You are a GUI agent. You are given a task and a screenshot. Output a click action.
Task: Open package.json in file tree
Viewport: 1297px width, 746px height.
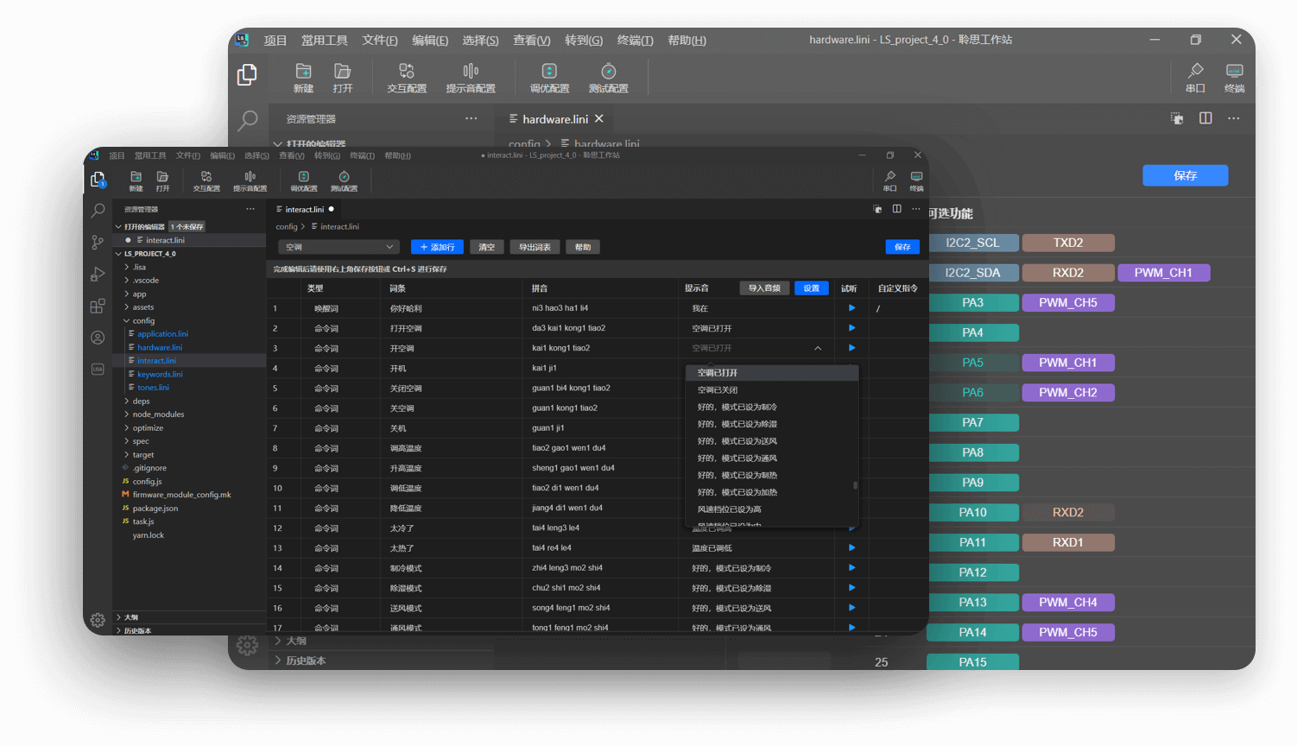[155, 509]
